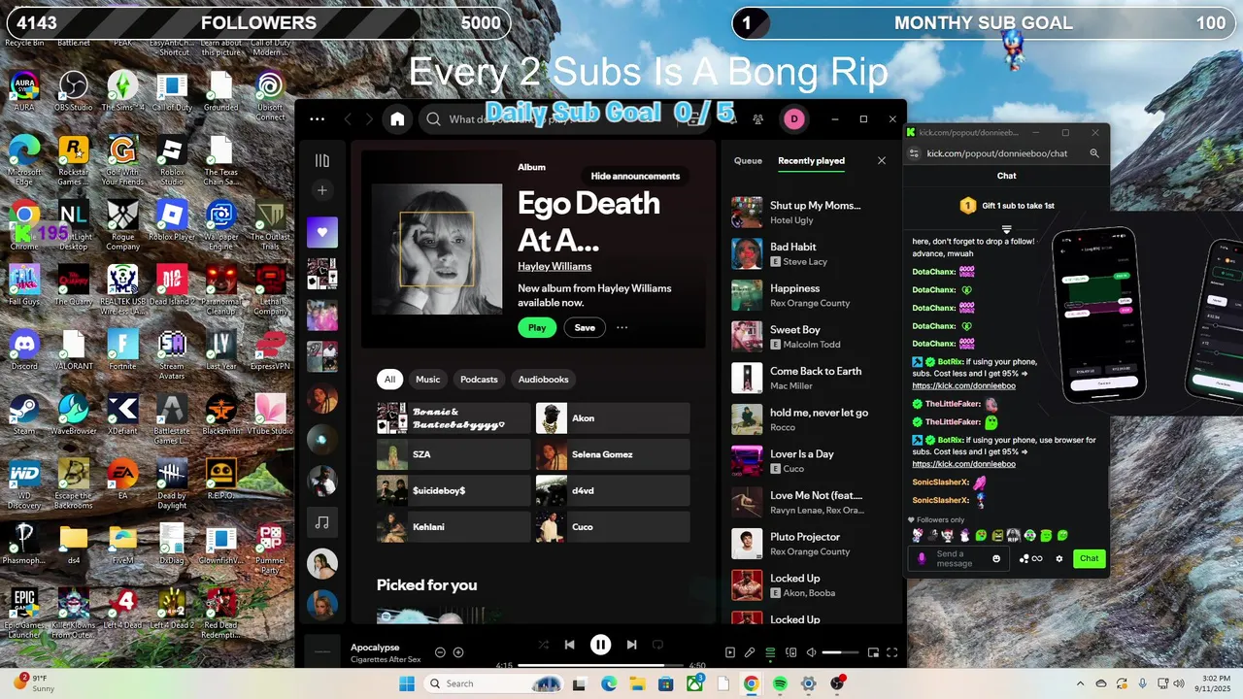
Task: Filter home by Podcasts
Action: 479,380
